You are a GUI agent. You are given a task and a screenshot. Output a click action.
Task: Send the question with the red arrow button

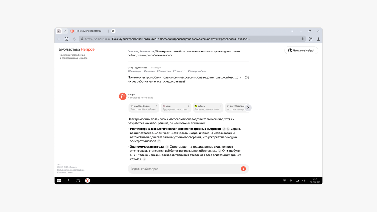point(243,169)
